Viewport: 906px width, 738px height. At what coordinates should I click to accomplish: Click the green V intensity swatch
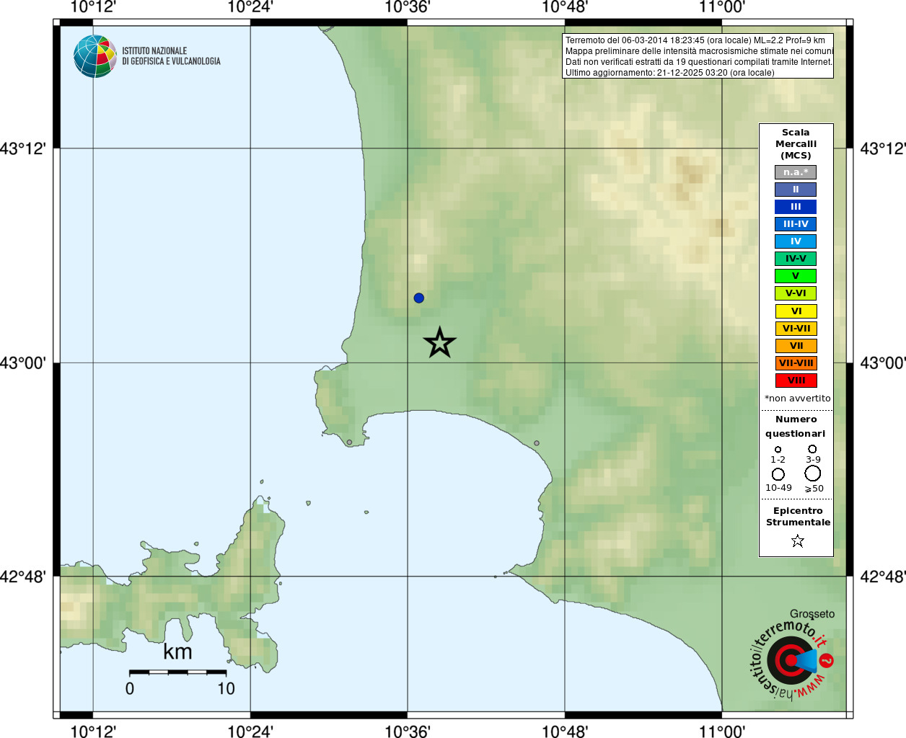(796, 276)
